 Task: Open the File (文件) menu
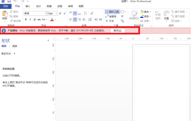(x=5, y=6)
